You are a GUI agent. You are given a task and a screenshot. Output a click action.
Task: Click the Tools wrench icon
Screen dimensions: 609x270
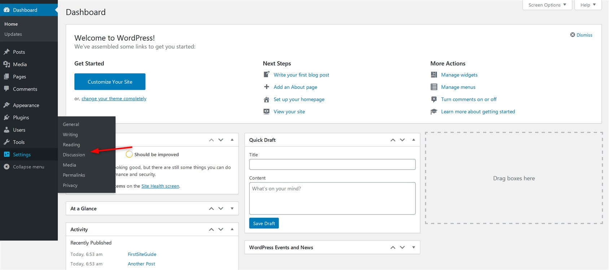[x=6, y=142]
